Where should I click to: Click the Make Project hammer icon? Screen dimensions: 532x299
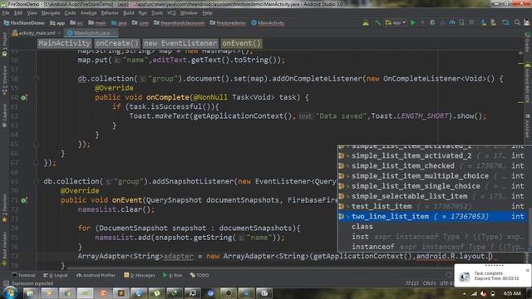(377, 22)
